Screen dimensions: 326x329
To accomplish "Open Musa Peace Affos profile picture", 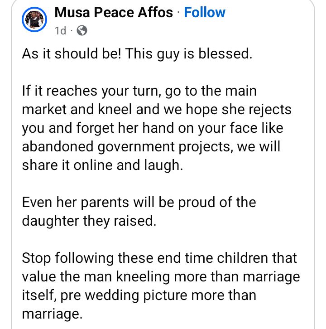I will click(x=34, y=19).
